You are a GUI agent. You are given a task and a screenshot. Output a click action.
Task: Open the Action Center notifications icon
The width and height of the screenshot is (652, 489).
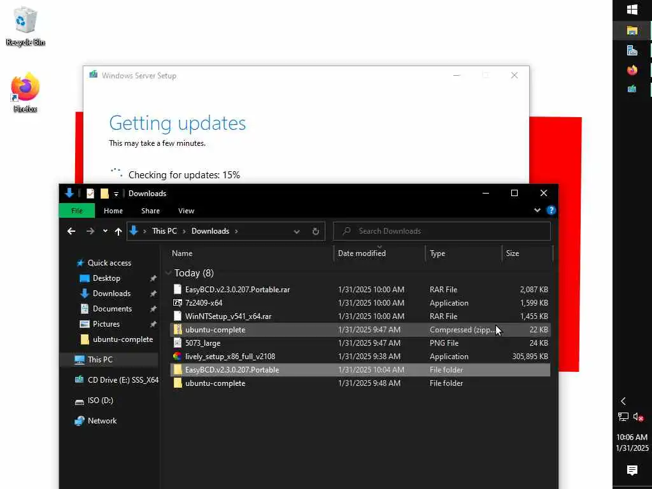coord(632,470)
